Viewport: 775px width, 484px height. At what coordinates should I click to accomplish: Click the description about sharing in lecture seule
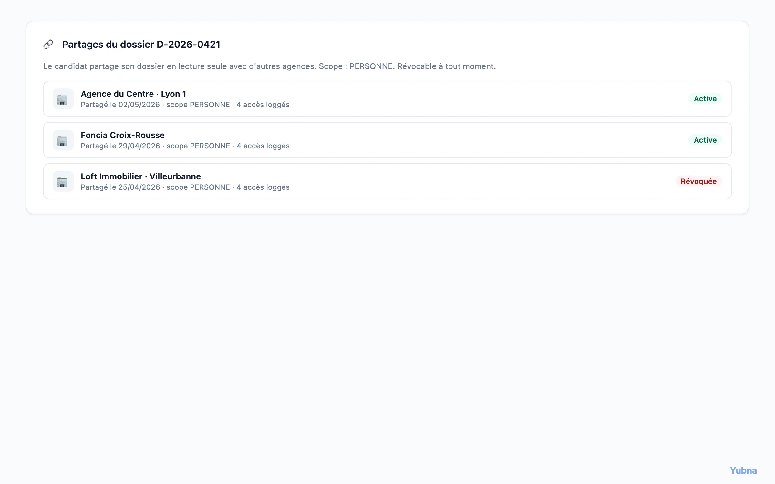tap(270, 66)
